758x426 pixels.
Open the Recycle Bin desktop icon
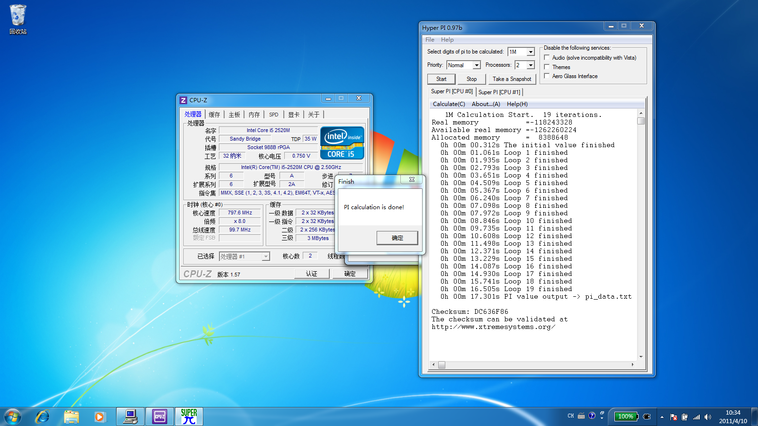[x=18, y=19]
